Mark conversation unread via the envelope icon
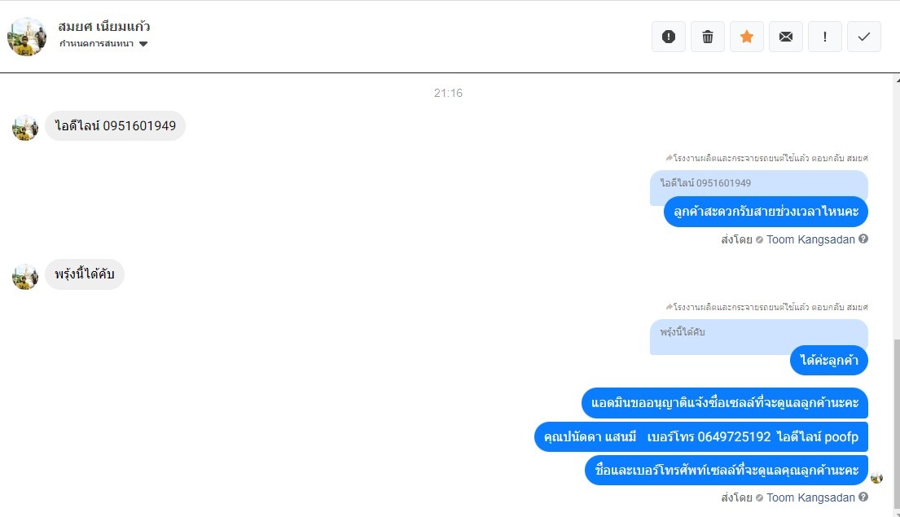The height and width of the screenshot is (517, 900). pyautogui.click(x=785, y=37)
